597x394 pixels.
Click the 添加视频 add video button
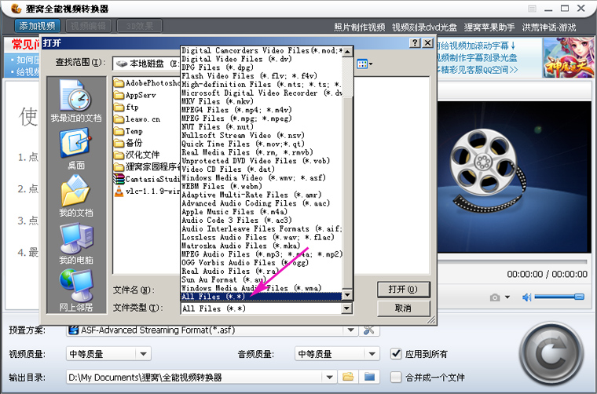(x=38, y=26)
